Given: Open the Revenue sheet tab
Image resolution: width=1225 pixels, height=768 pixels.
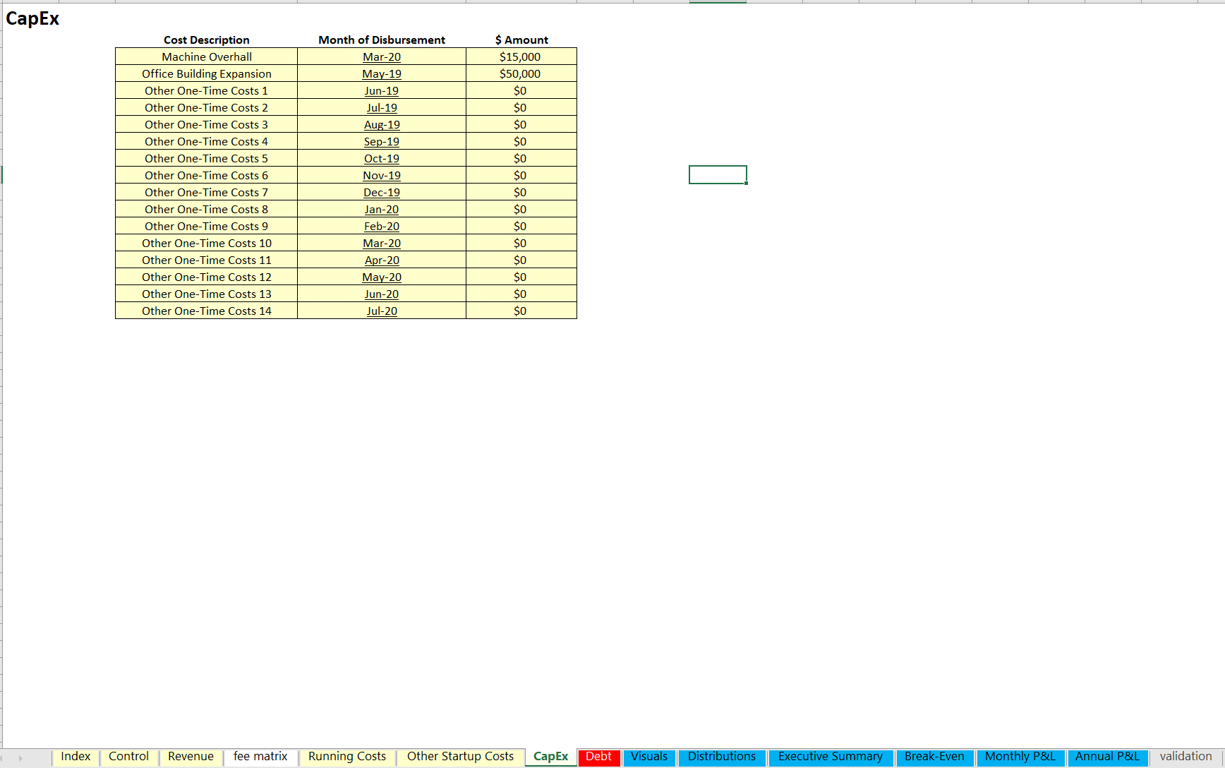Looking at the screenshot, I should coord(191,757).
